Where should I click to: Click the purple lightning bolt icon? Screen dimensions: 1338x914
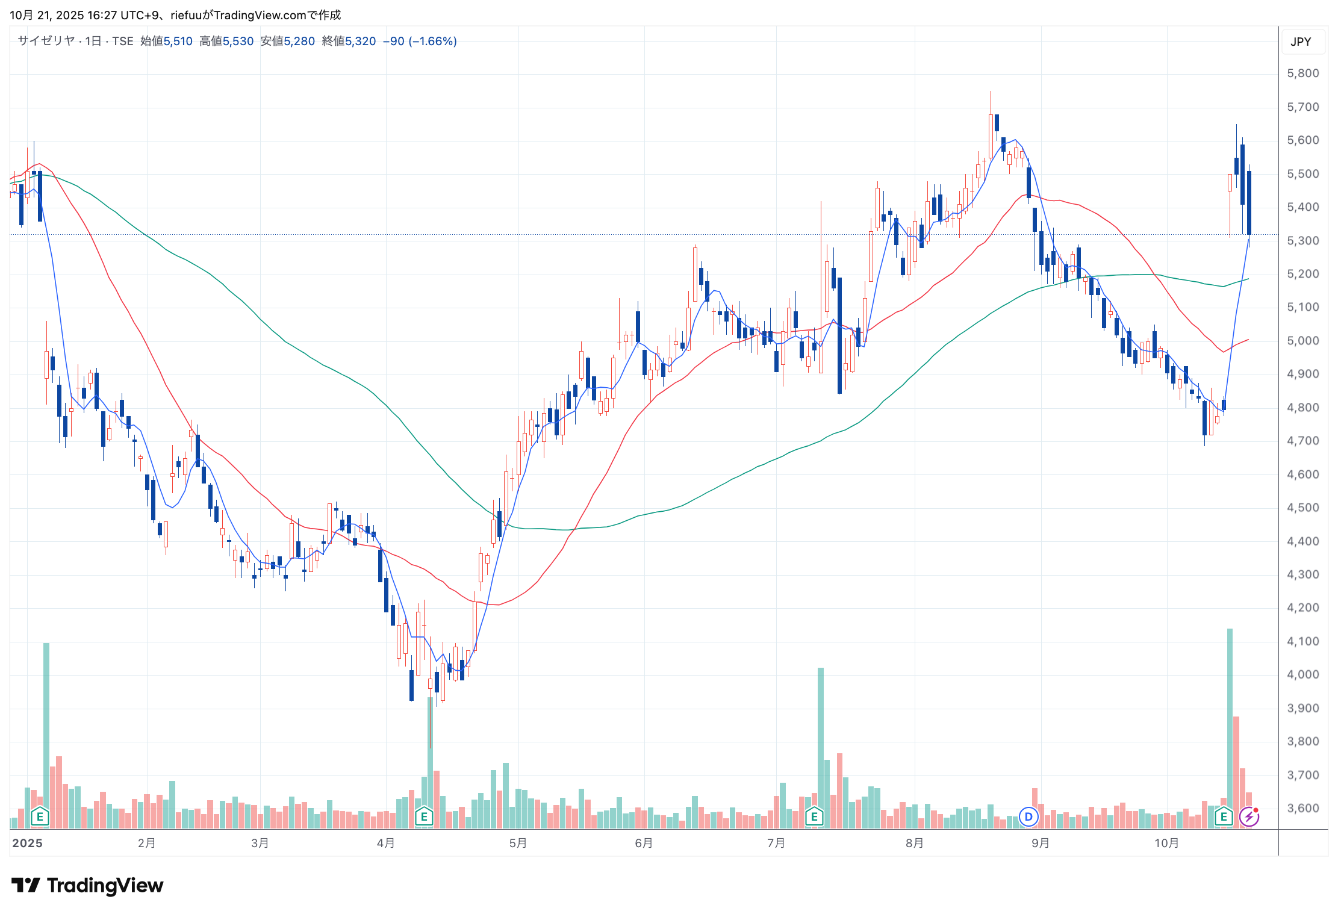pyautogui.click(x=1249, y=817)
